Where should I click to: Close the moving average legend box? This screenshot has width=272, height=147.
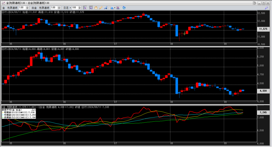pyautogui.click(x=35, y=110)
